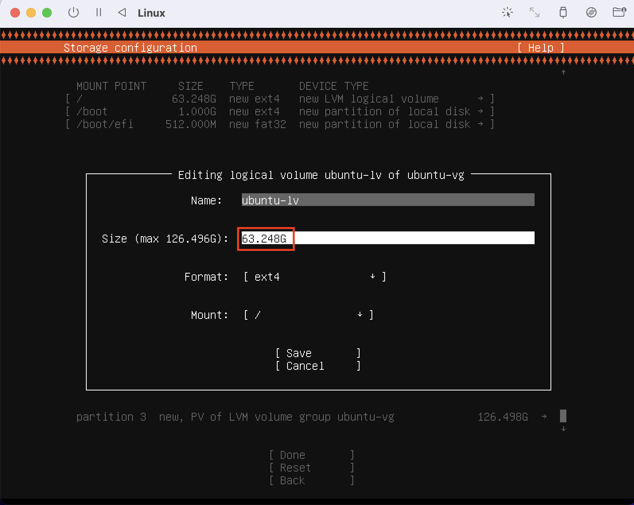
Task: Click the resize window arrows icon
Action: pos(535,13)
